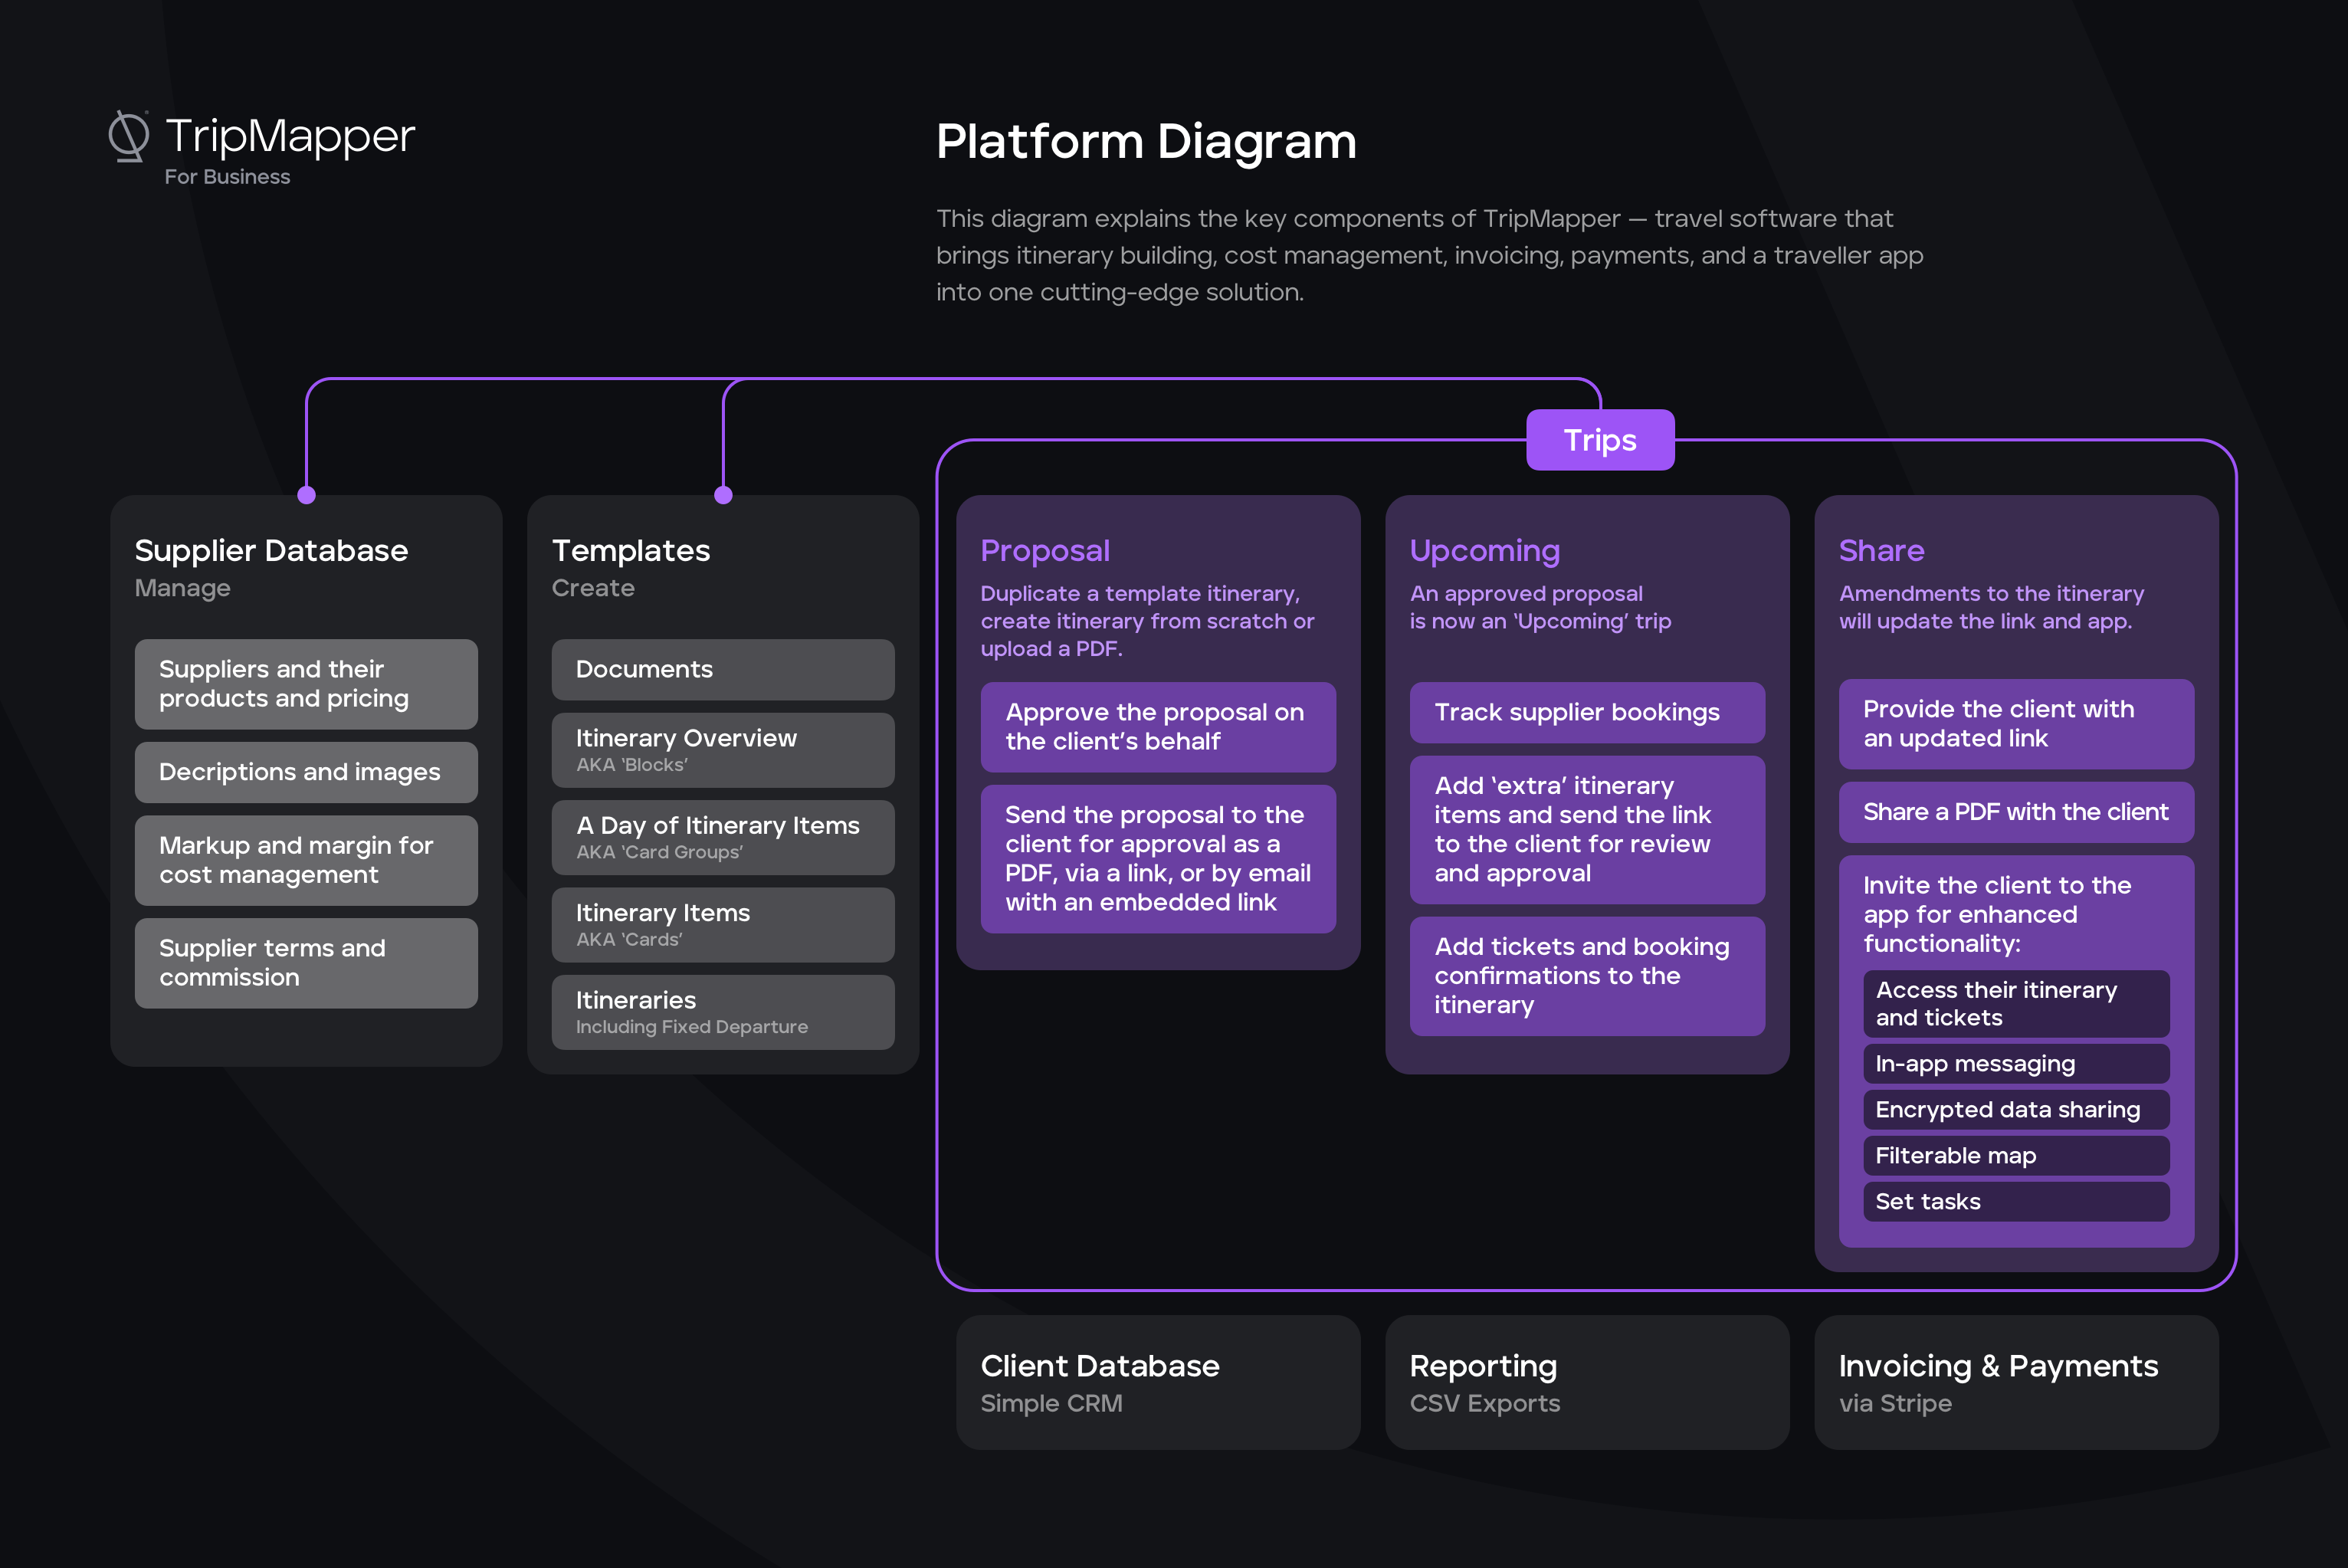Click 'Supplier terms and commission' item
The width and height of the screenshot is (2348, 1568).
point(306,963)
